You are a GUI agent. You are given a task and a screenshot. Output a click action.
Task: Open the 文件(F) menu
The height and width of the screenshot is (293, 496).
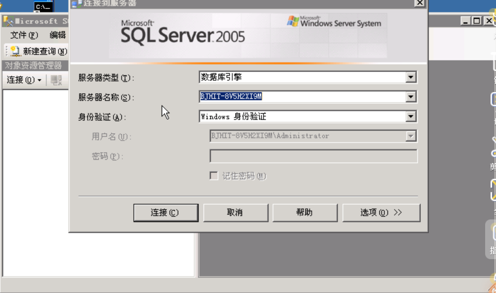(x=24, y=35)
